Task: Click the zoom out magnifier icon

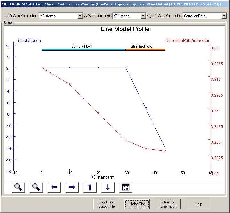Action: (x=36, y=187)
